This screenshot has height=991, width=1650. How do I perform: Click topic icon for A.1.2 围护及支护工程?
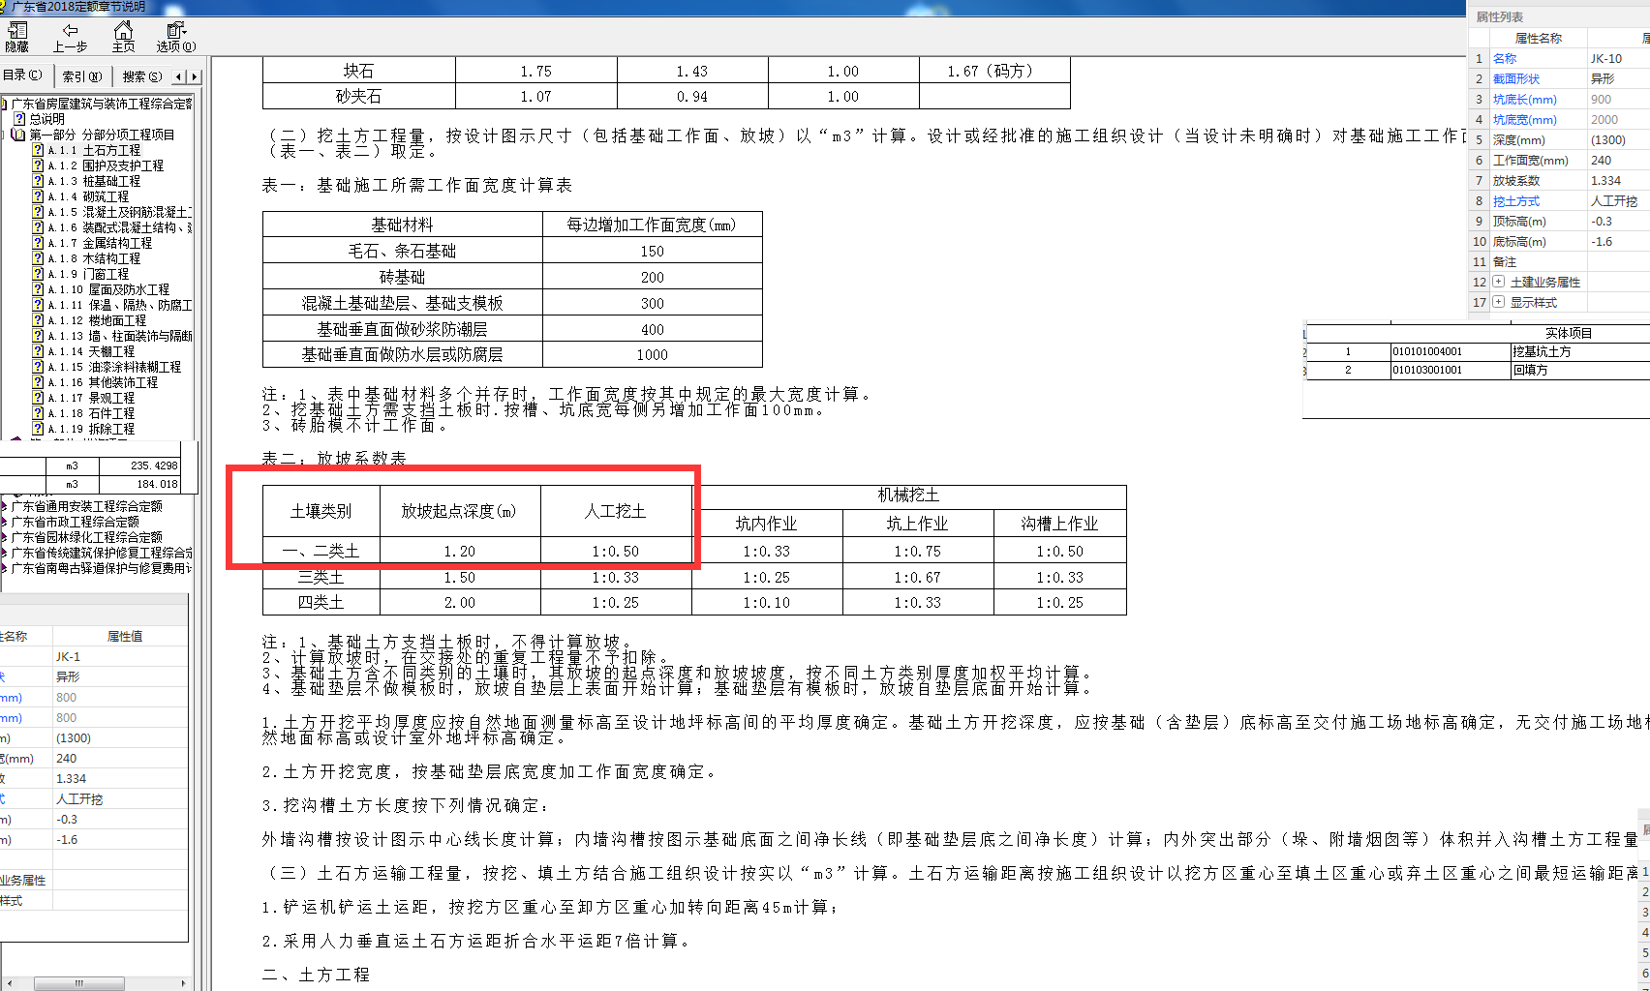[x=38, y=165]
